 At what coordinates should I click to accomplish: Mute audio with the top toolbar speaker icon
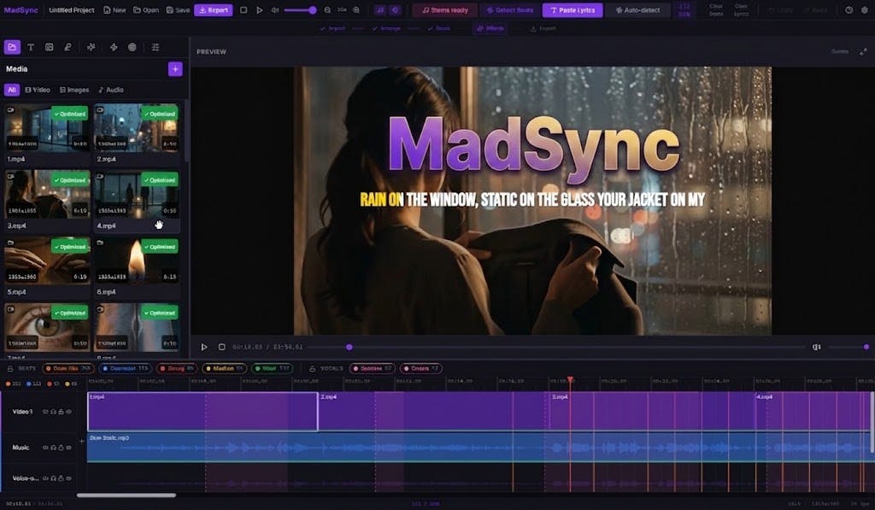tap(275, 10)
